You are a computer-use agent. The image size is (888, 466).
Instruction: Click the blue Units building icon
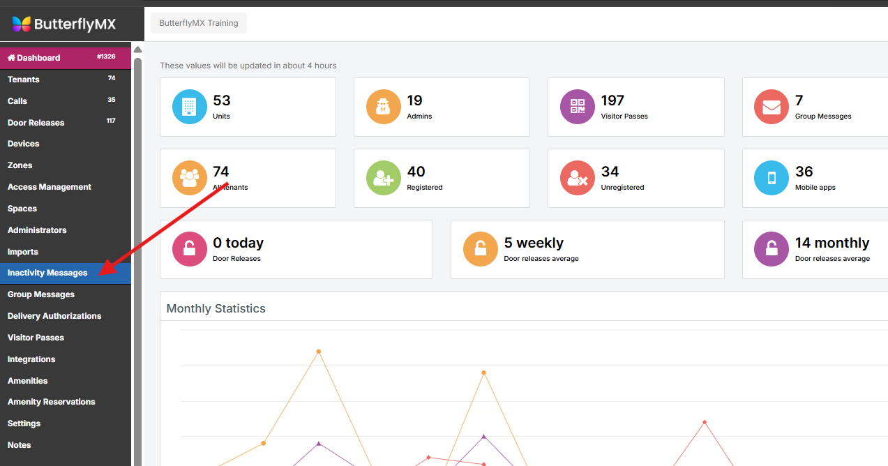click(190, 107)
